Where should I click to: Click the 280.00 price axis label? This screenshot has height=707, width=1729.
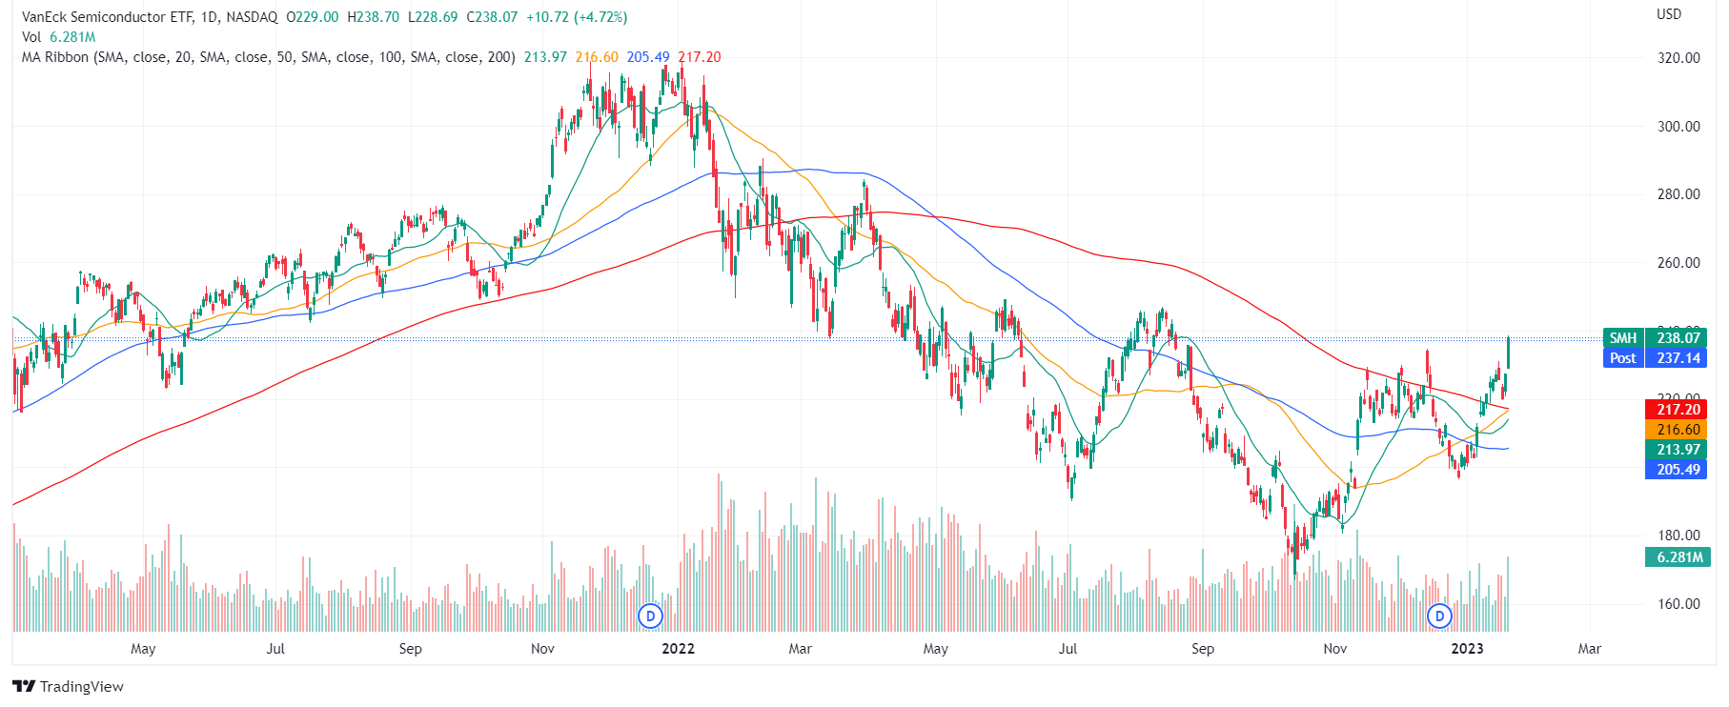[1678, 194]
